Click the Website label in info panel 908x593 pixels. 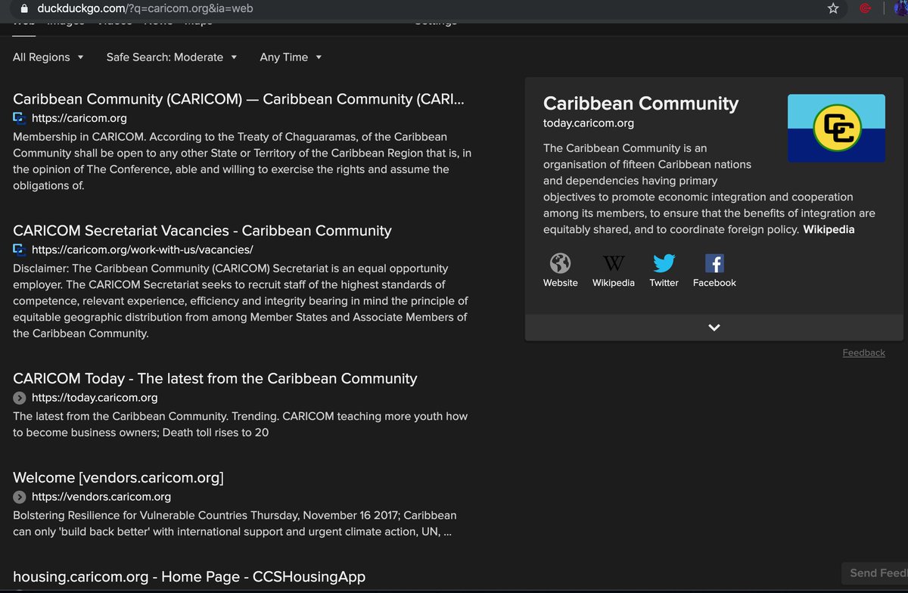click(560, 283)
